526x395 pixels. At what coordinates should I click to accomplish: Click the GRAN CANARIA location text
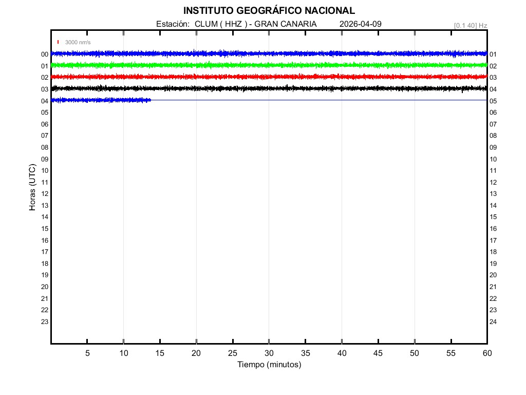pos(286,24)
